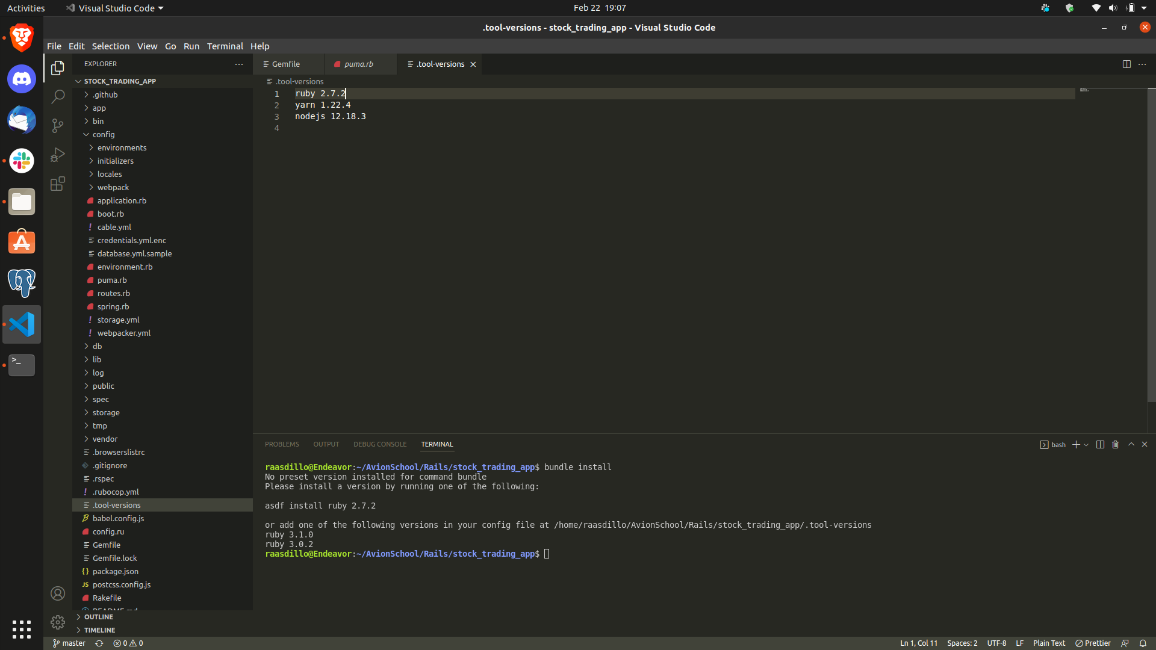Open the Source Control view
1156x650 pixels.
tap(58, 125)
